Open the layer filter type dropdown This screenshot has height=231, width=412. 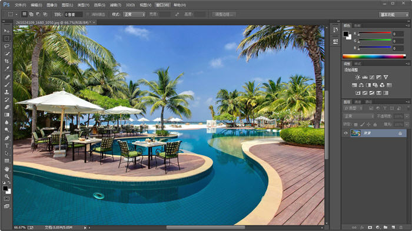353,108
